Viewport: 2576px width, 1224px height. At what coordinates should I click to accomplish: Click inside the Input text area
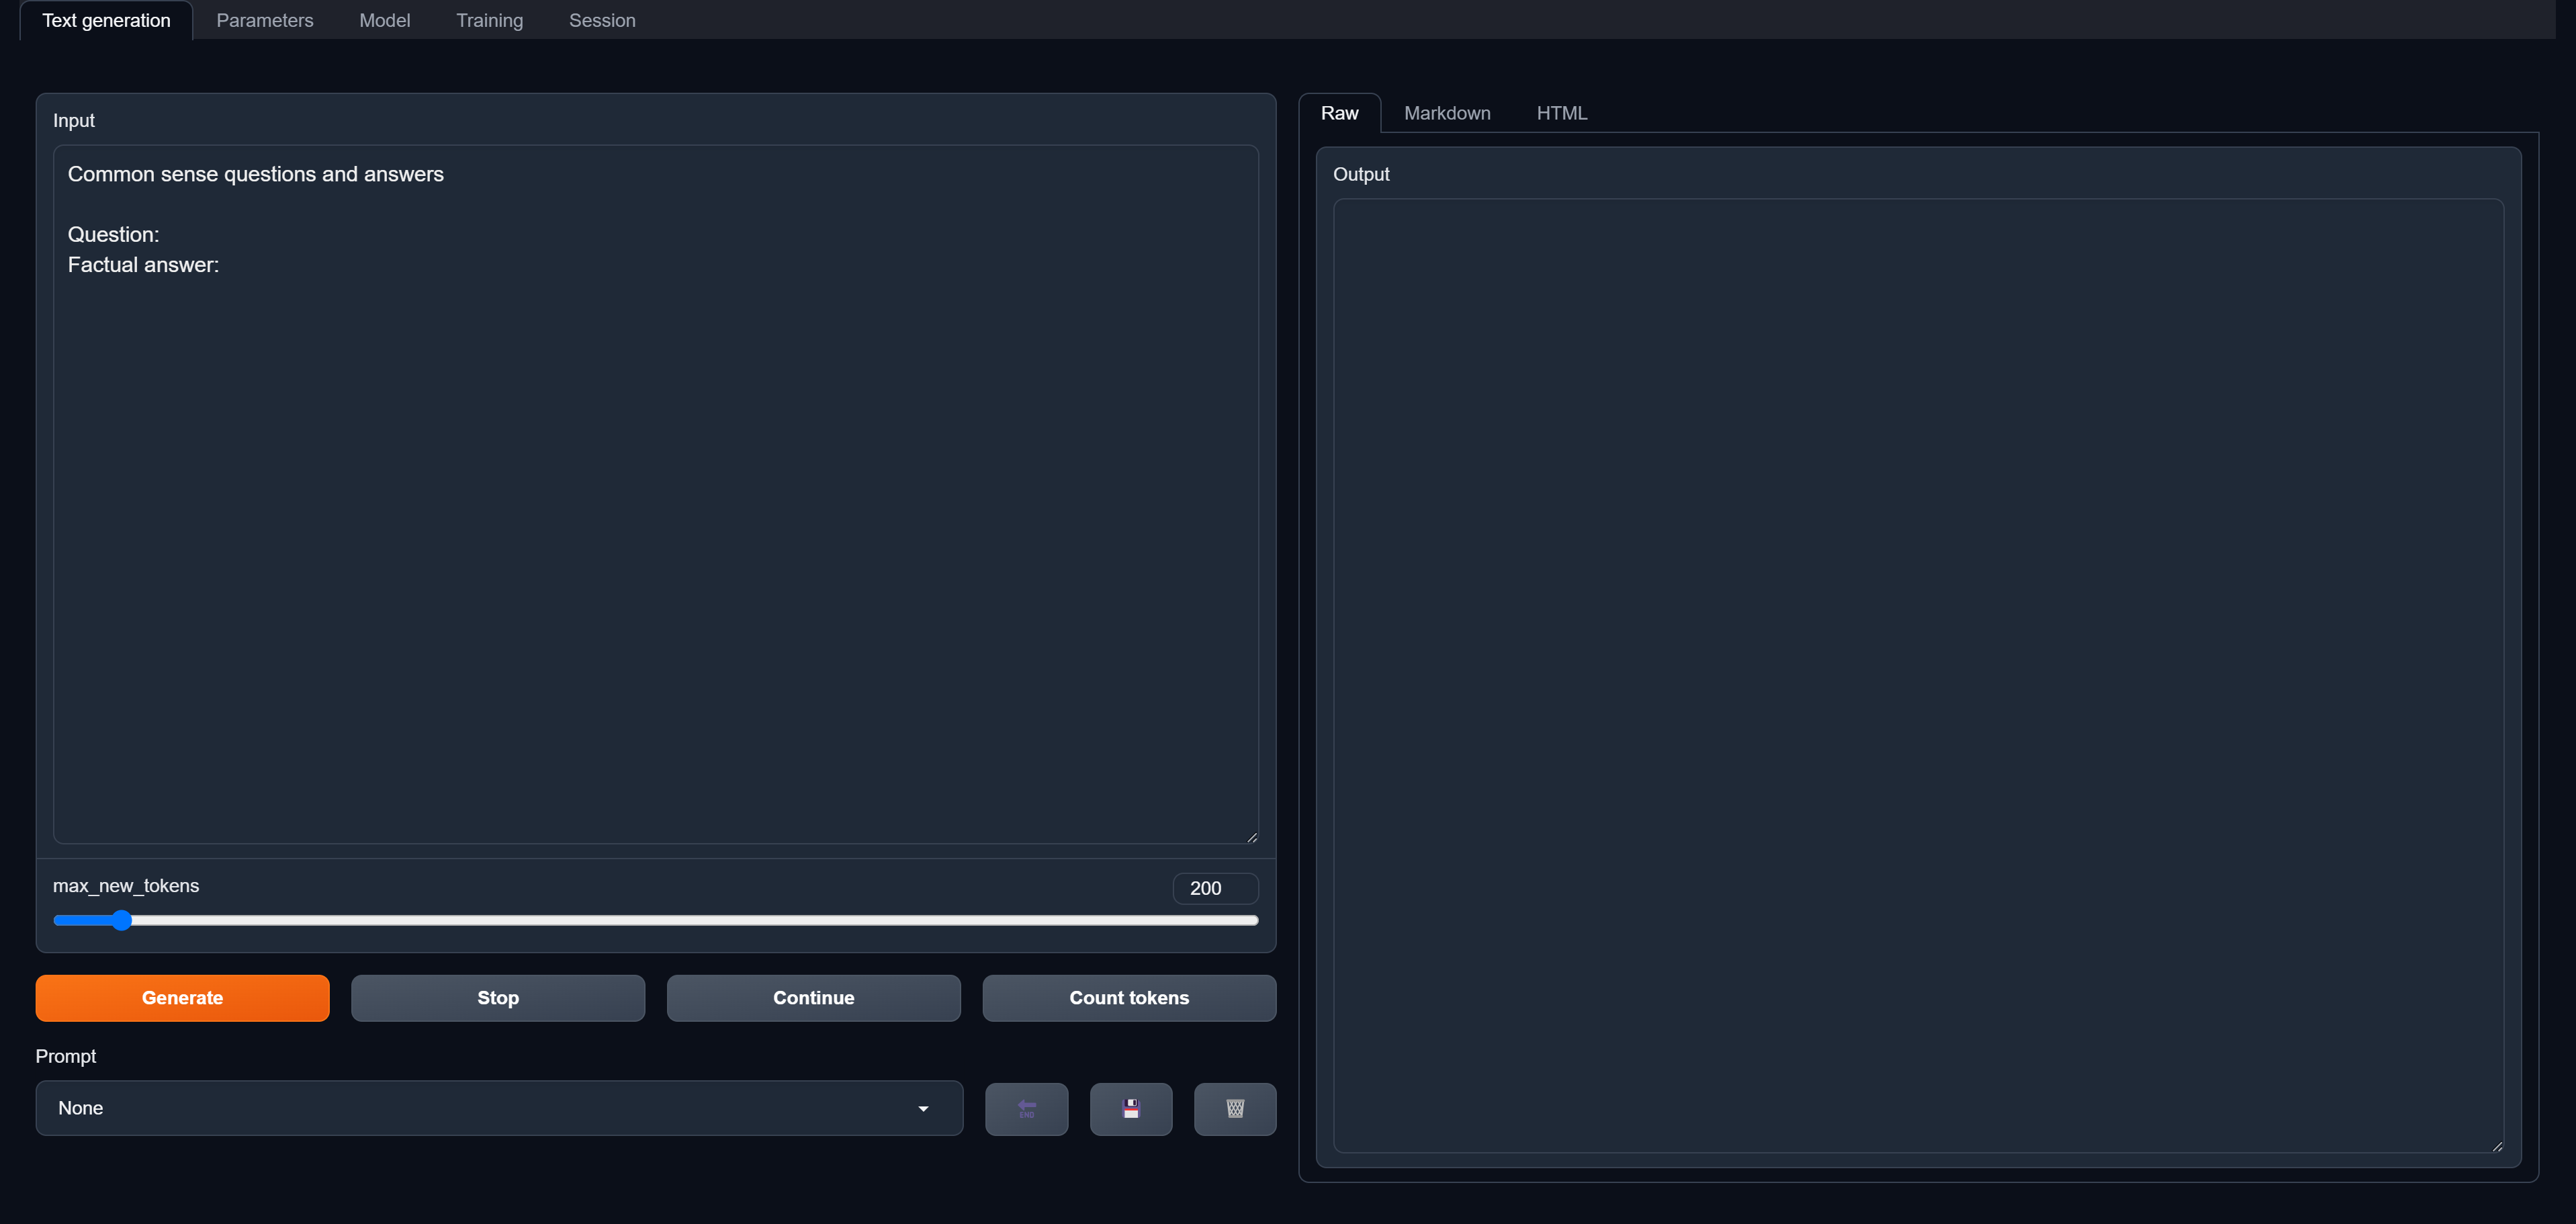tap(655, 494)
